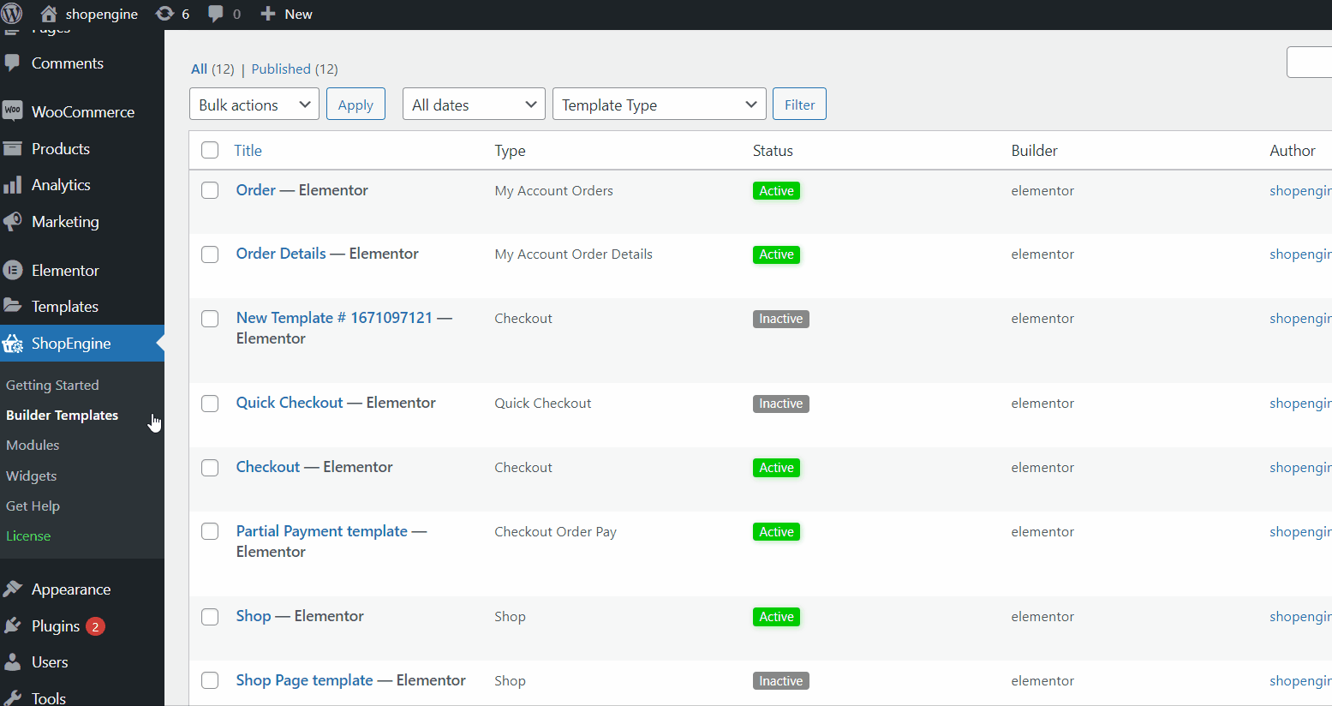
Task: Open the Quick Checkout template link
Action: (x=290, y=403)
